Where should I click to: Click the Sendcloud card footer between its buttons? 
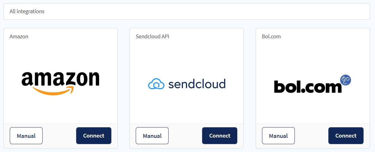185,136
